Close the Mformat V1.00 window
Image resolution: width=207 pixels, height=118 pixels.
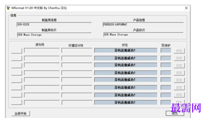click(x=186, y=8)
